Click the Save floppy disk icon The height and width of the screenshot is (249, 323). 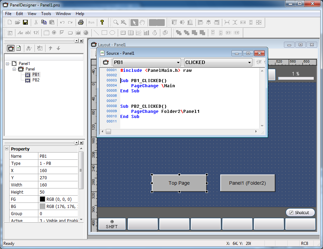click(25, 23)
